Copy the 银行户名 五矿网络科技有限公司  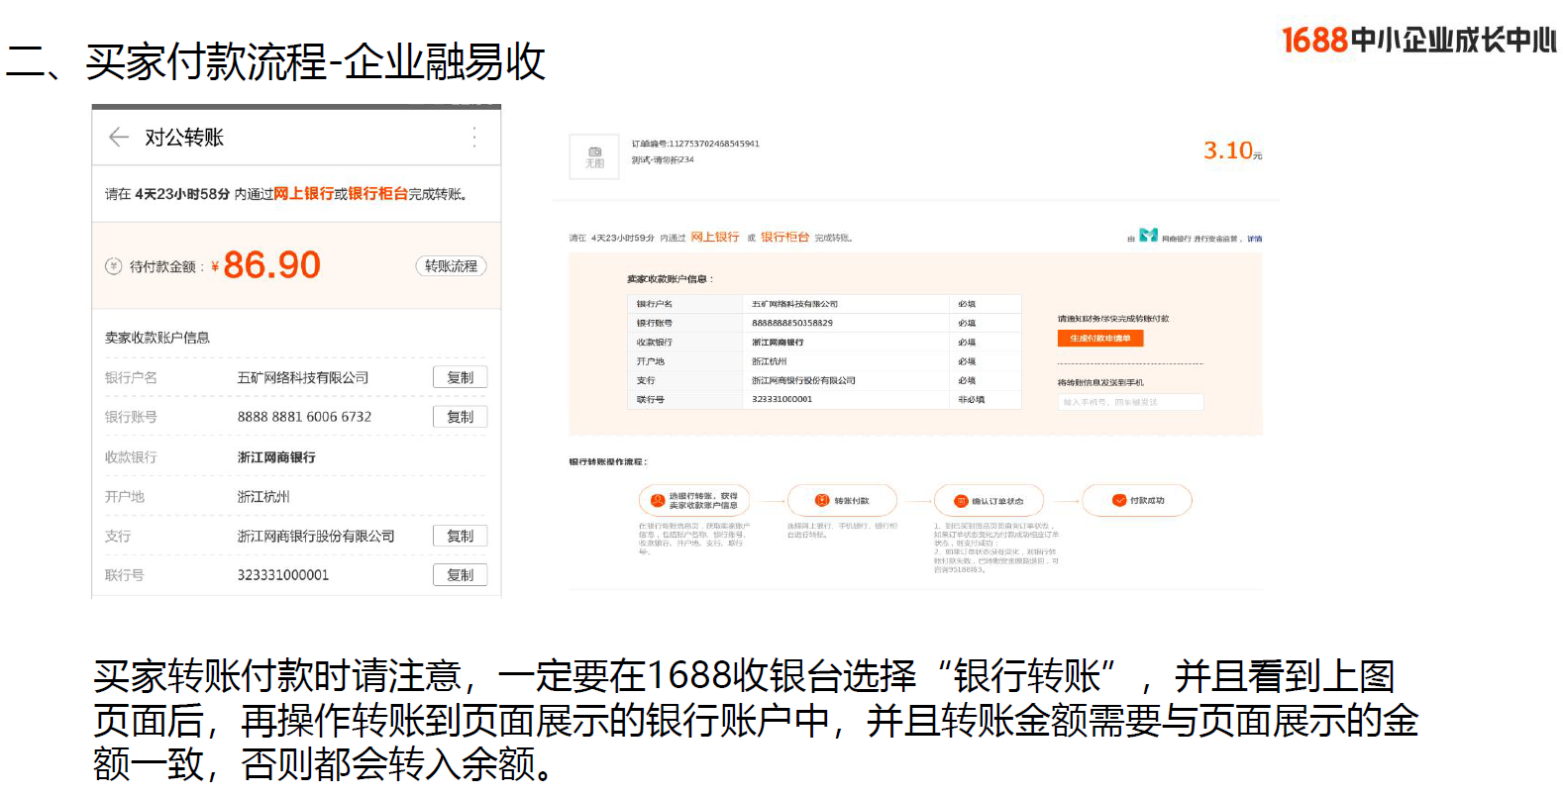[460, 377]
